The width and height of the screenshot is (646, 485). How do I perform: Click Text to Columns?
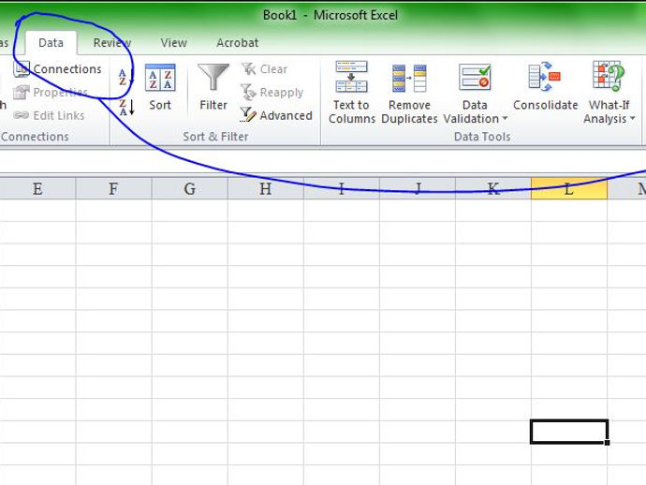351,93
